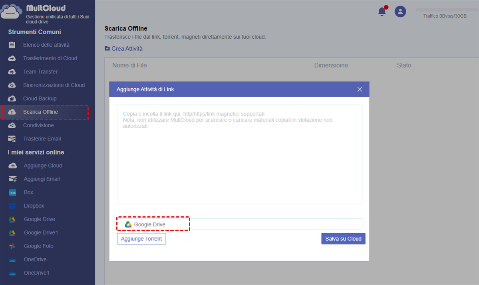This screenshot has width=479, height=285.
Task: Open the Google Drive destination selector
Action: click(240, 224)
